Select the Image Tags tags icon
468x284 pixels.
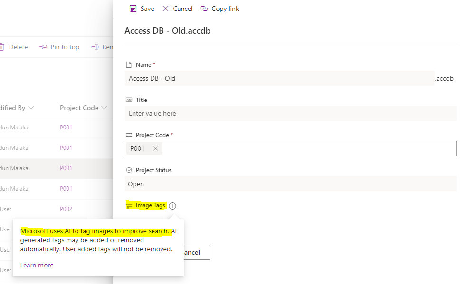point(129,206)
